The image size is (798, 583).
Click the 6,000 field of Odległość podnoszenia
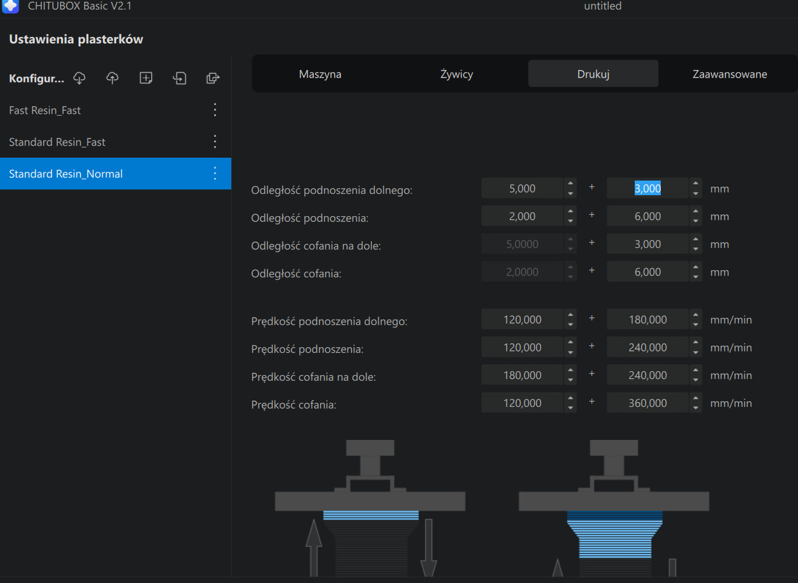647,216
